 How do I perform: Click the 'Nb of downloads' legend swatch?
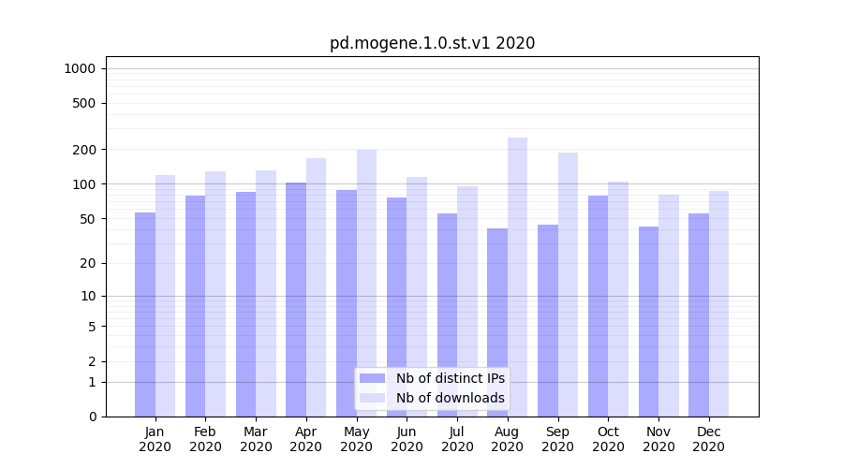tap(372, 398)
